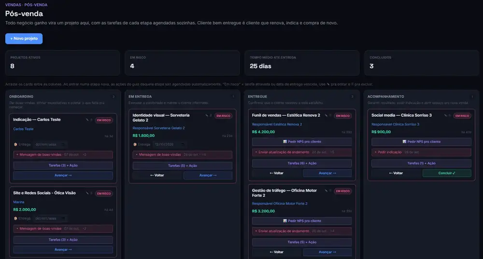This screenshot has height=259, width=483.
Task: Move Social media Clínica Sorriso back with Voltar
Action: [x=396, y=173]
